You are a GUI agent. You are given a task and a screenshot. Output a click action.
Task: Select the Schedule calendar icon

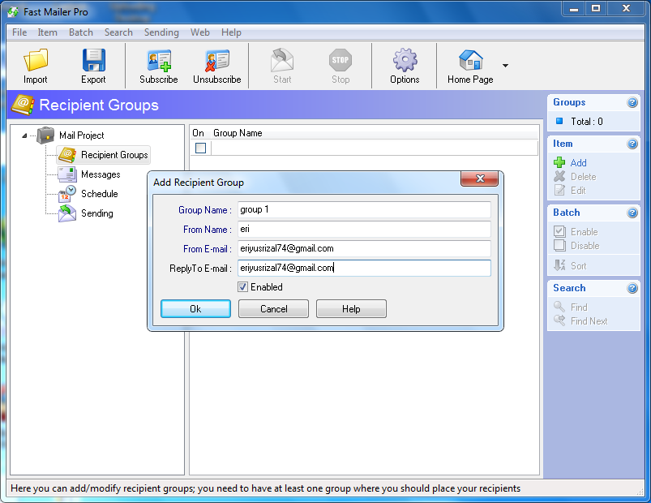[x=67, y=194]
